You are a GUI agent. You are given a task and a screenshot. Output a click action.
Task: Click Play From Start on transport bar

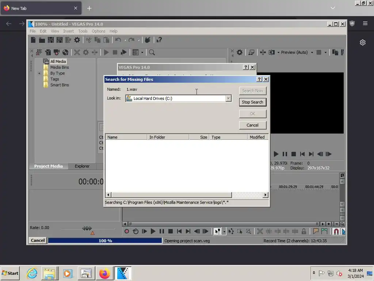pyautogui.click(x=144, y=231)
